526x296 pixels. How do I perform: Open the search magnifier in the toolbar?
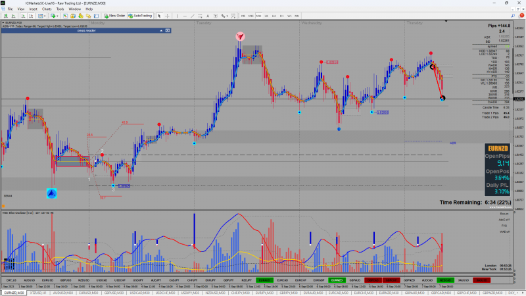click(x=513, y=16)
